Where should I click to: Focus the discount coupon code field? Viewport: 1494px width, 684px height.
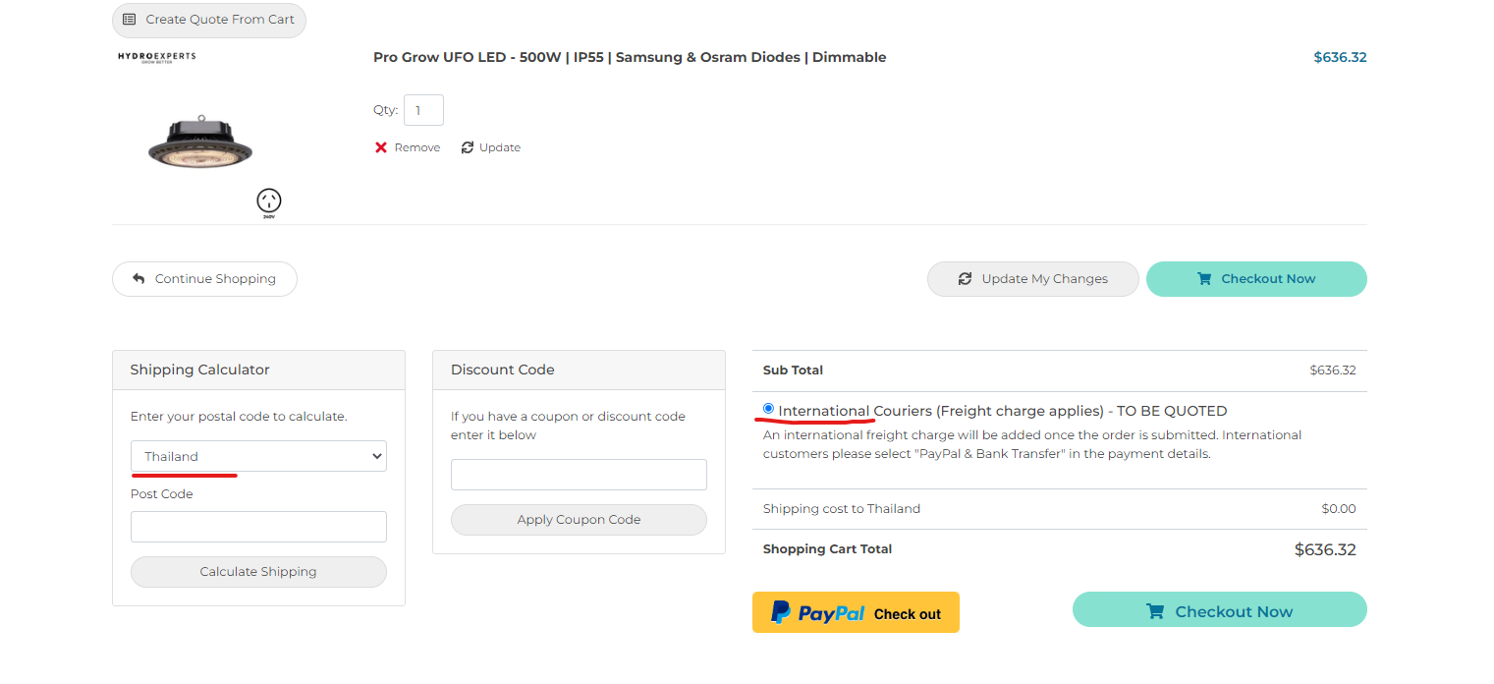579,475
